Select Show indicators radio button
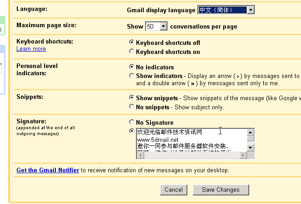The image size is (301, 204). (131, 76)
